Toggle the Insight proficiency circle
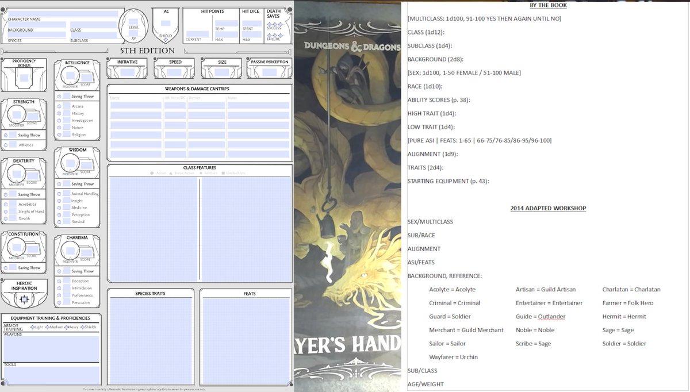This screenshot has width=690, height=392. 60,201
